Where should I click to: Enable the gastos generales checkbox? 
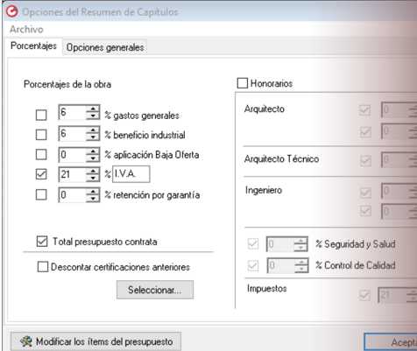tap(41, 115)
